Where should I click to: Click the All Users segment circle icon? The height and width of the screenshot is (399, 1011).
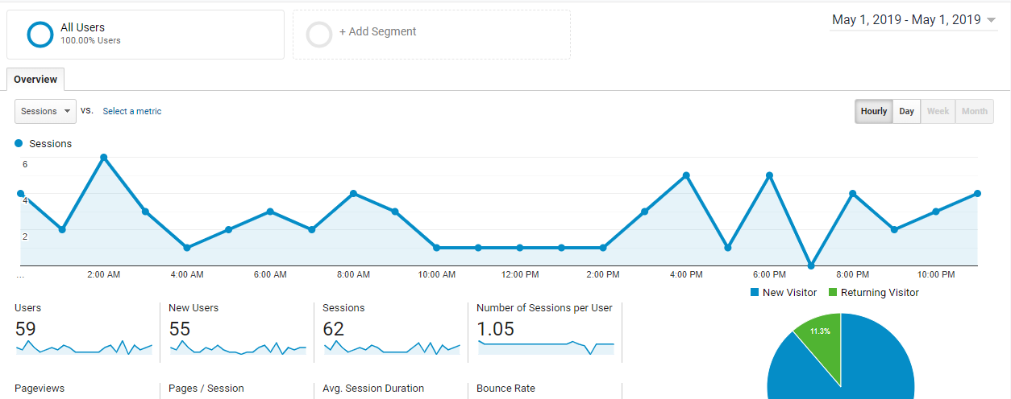40,35
